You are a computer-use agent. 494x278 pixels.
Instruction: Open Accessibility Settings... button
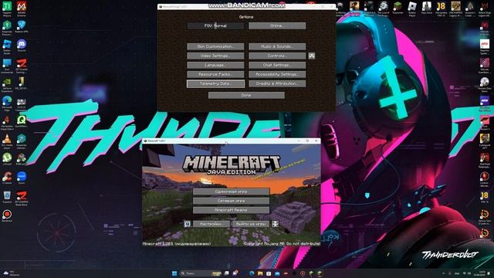(x=277, y=75)
